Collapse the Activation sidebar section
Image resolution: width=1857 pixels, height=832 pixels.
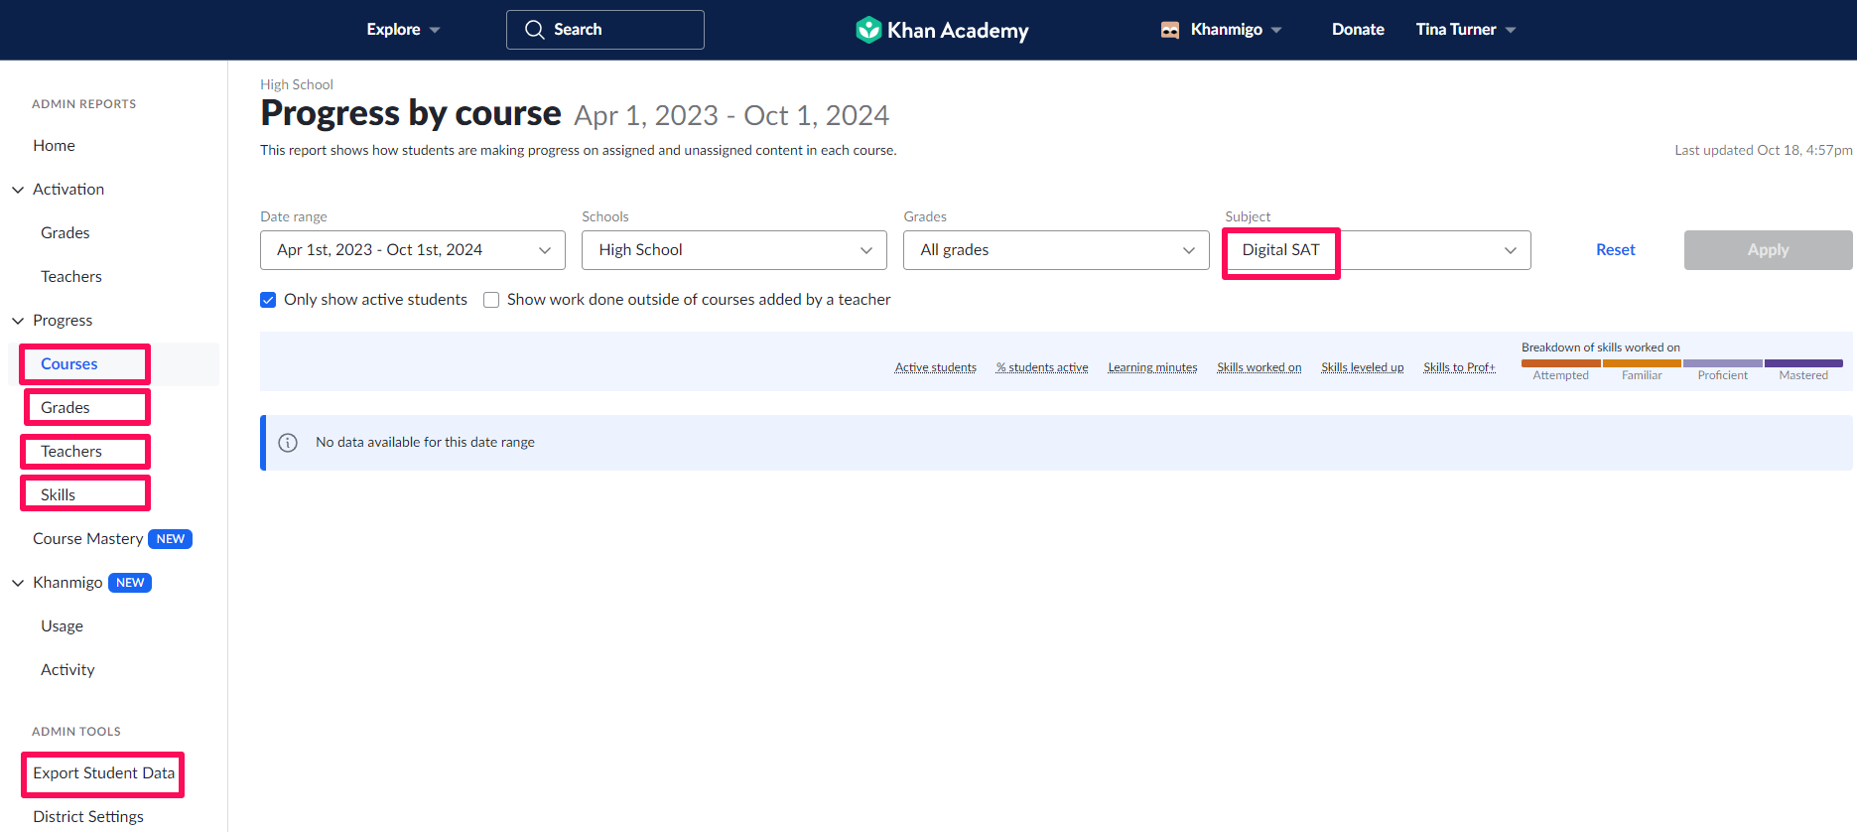tap(18, 190)
